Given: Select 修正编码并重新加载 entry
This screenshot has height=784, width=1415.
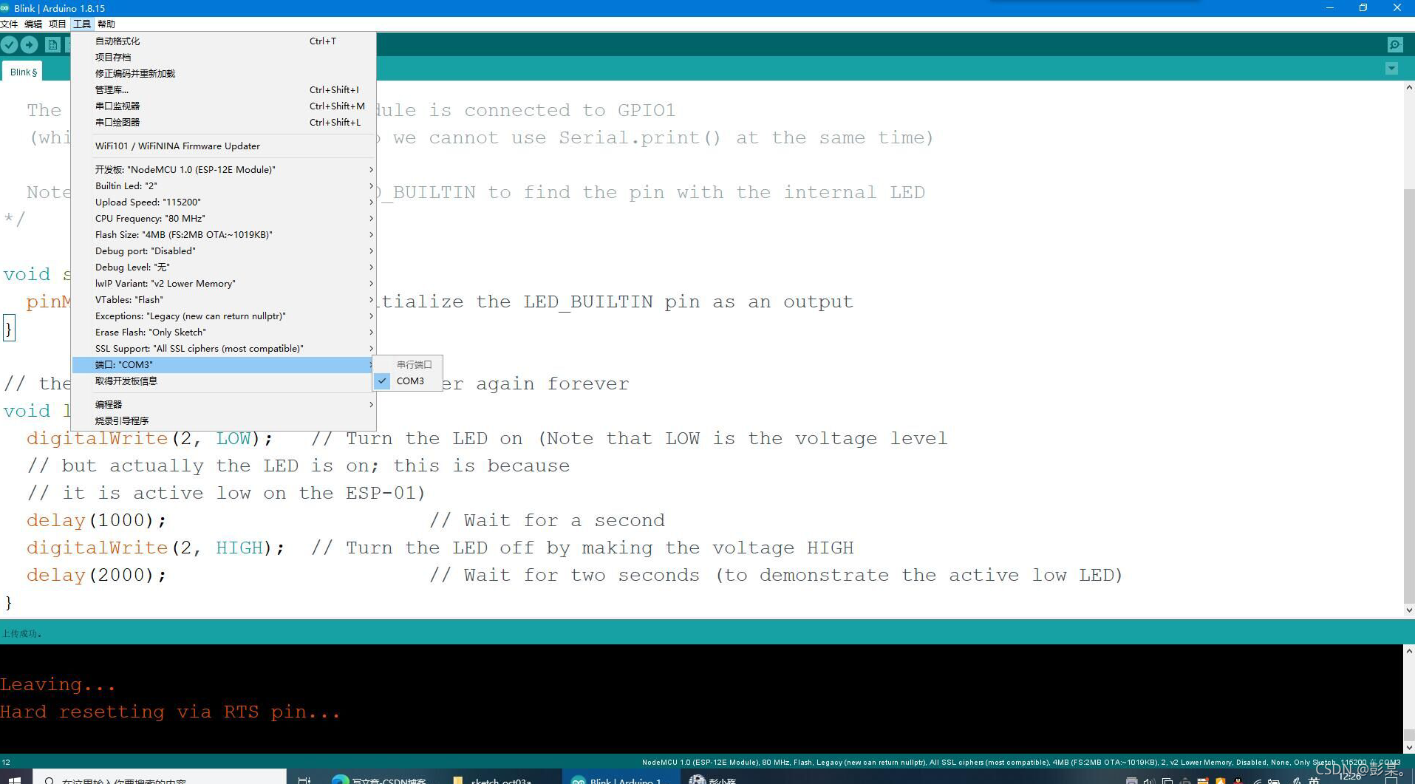Looking at the screenshot, I should [224, 74].
